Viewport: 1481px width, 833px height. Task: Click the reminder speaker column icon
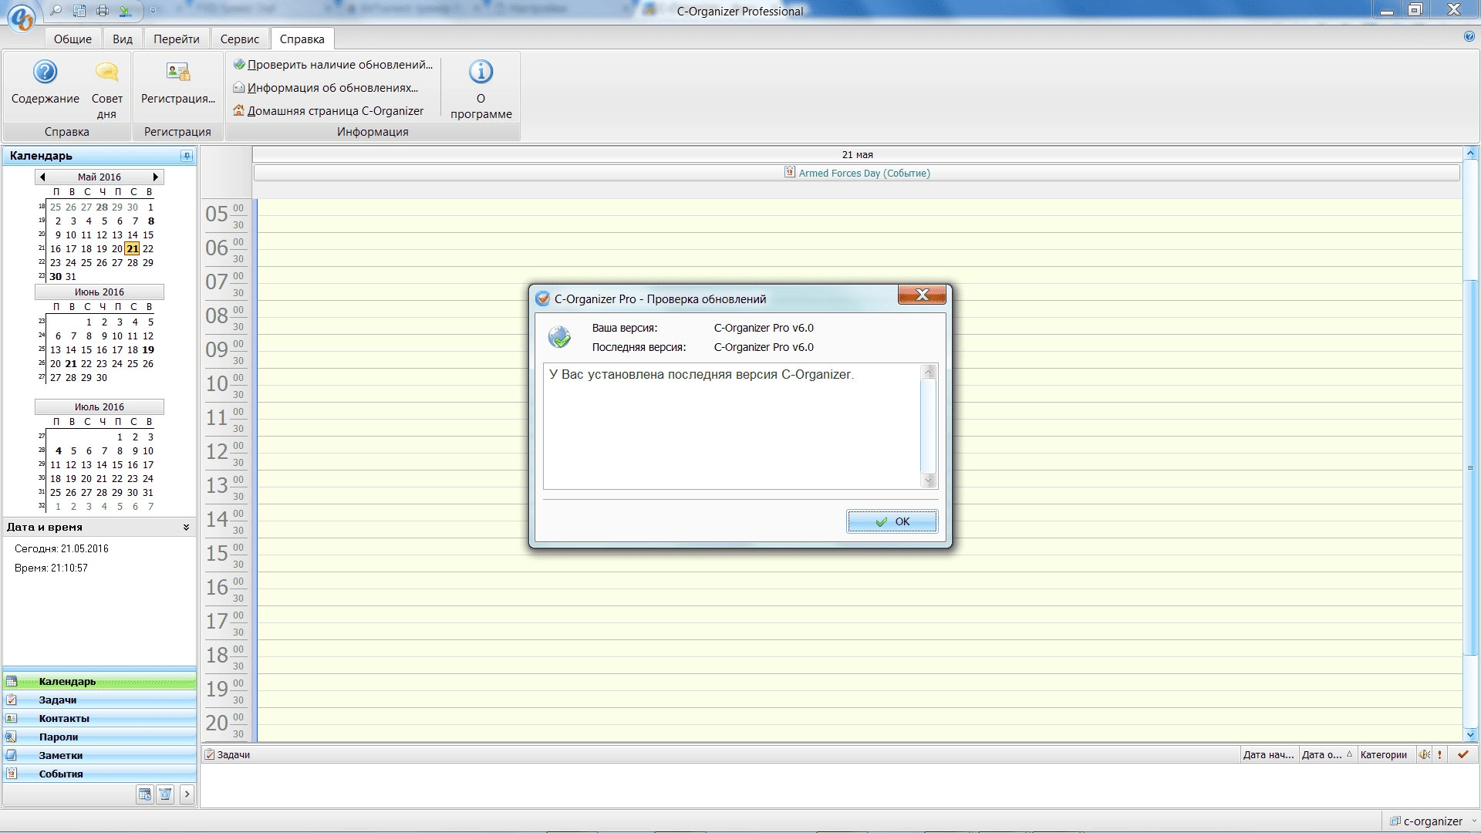(1424, 755)
